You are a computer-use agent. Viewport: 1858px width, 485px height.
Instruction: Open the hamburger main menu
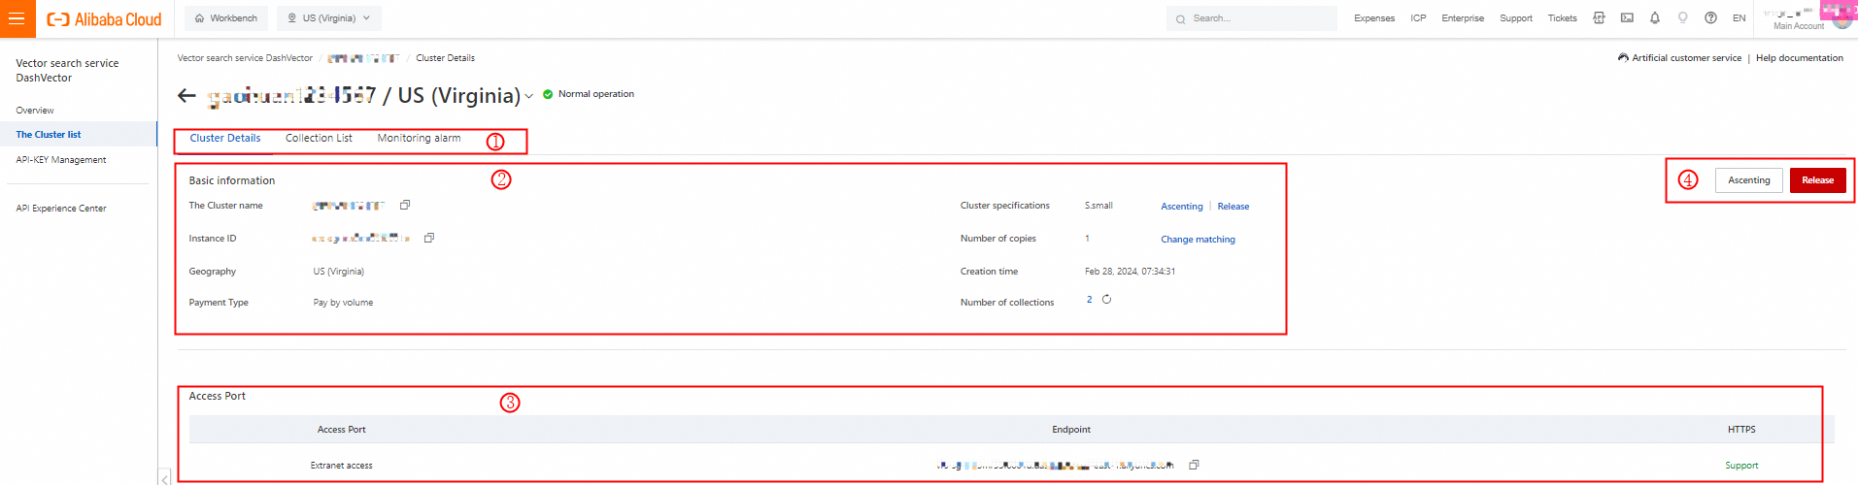(x=17, y=18)
